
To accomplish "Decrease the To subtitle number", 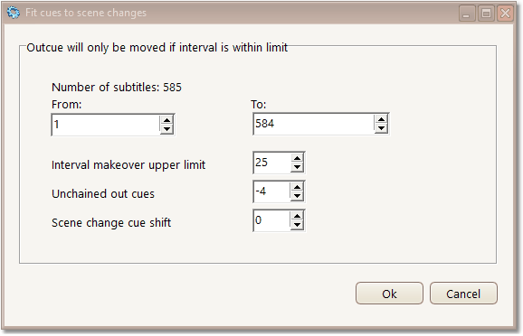I will click(381, 128).
